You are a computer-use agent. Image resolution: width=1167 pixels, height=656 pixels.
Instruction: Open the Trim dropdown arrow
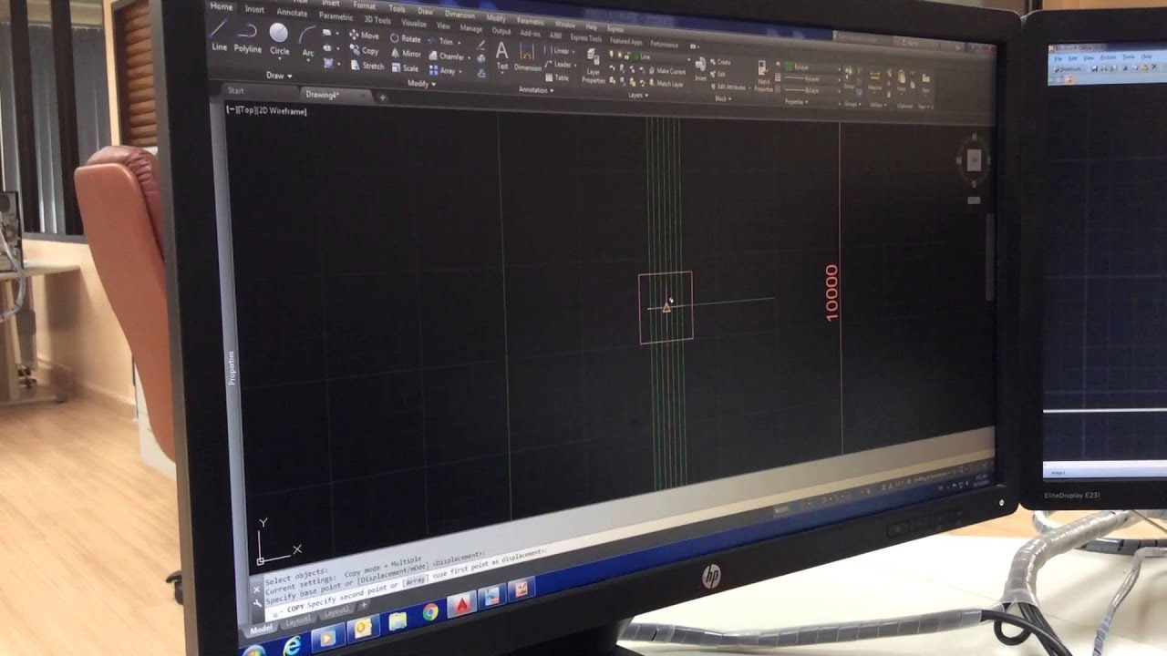tap(459, 43)
